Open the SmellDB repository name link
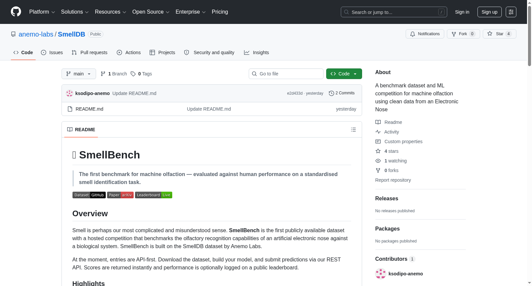The width and height of the screenshot is (532, 286). (71, 34)
